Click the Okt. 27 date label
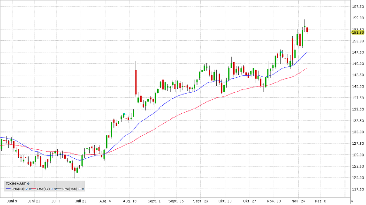Screen dimensions: 366x205 click(x=250, y=201)
